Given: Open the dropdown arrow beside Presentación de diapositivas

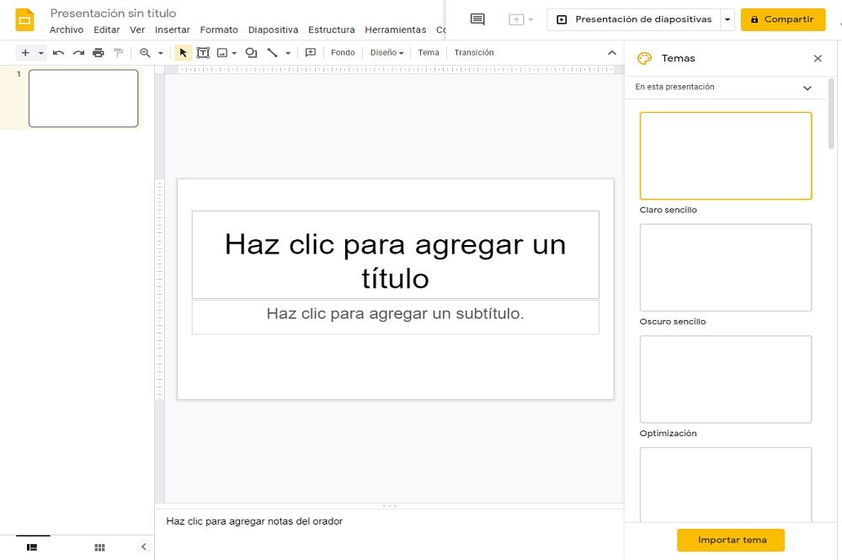Looking at the screenshot, I should pyautogui.click(x=727, y=19).
